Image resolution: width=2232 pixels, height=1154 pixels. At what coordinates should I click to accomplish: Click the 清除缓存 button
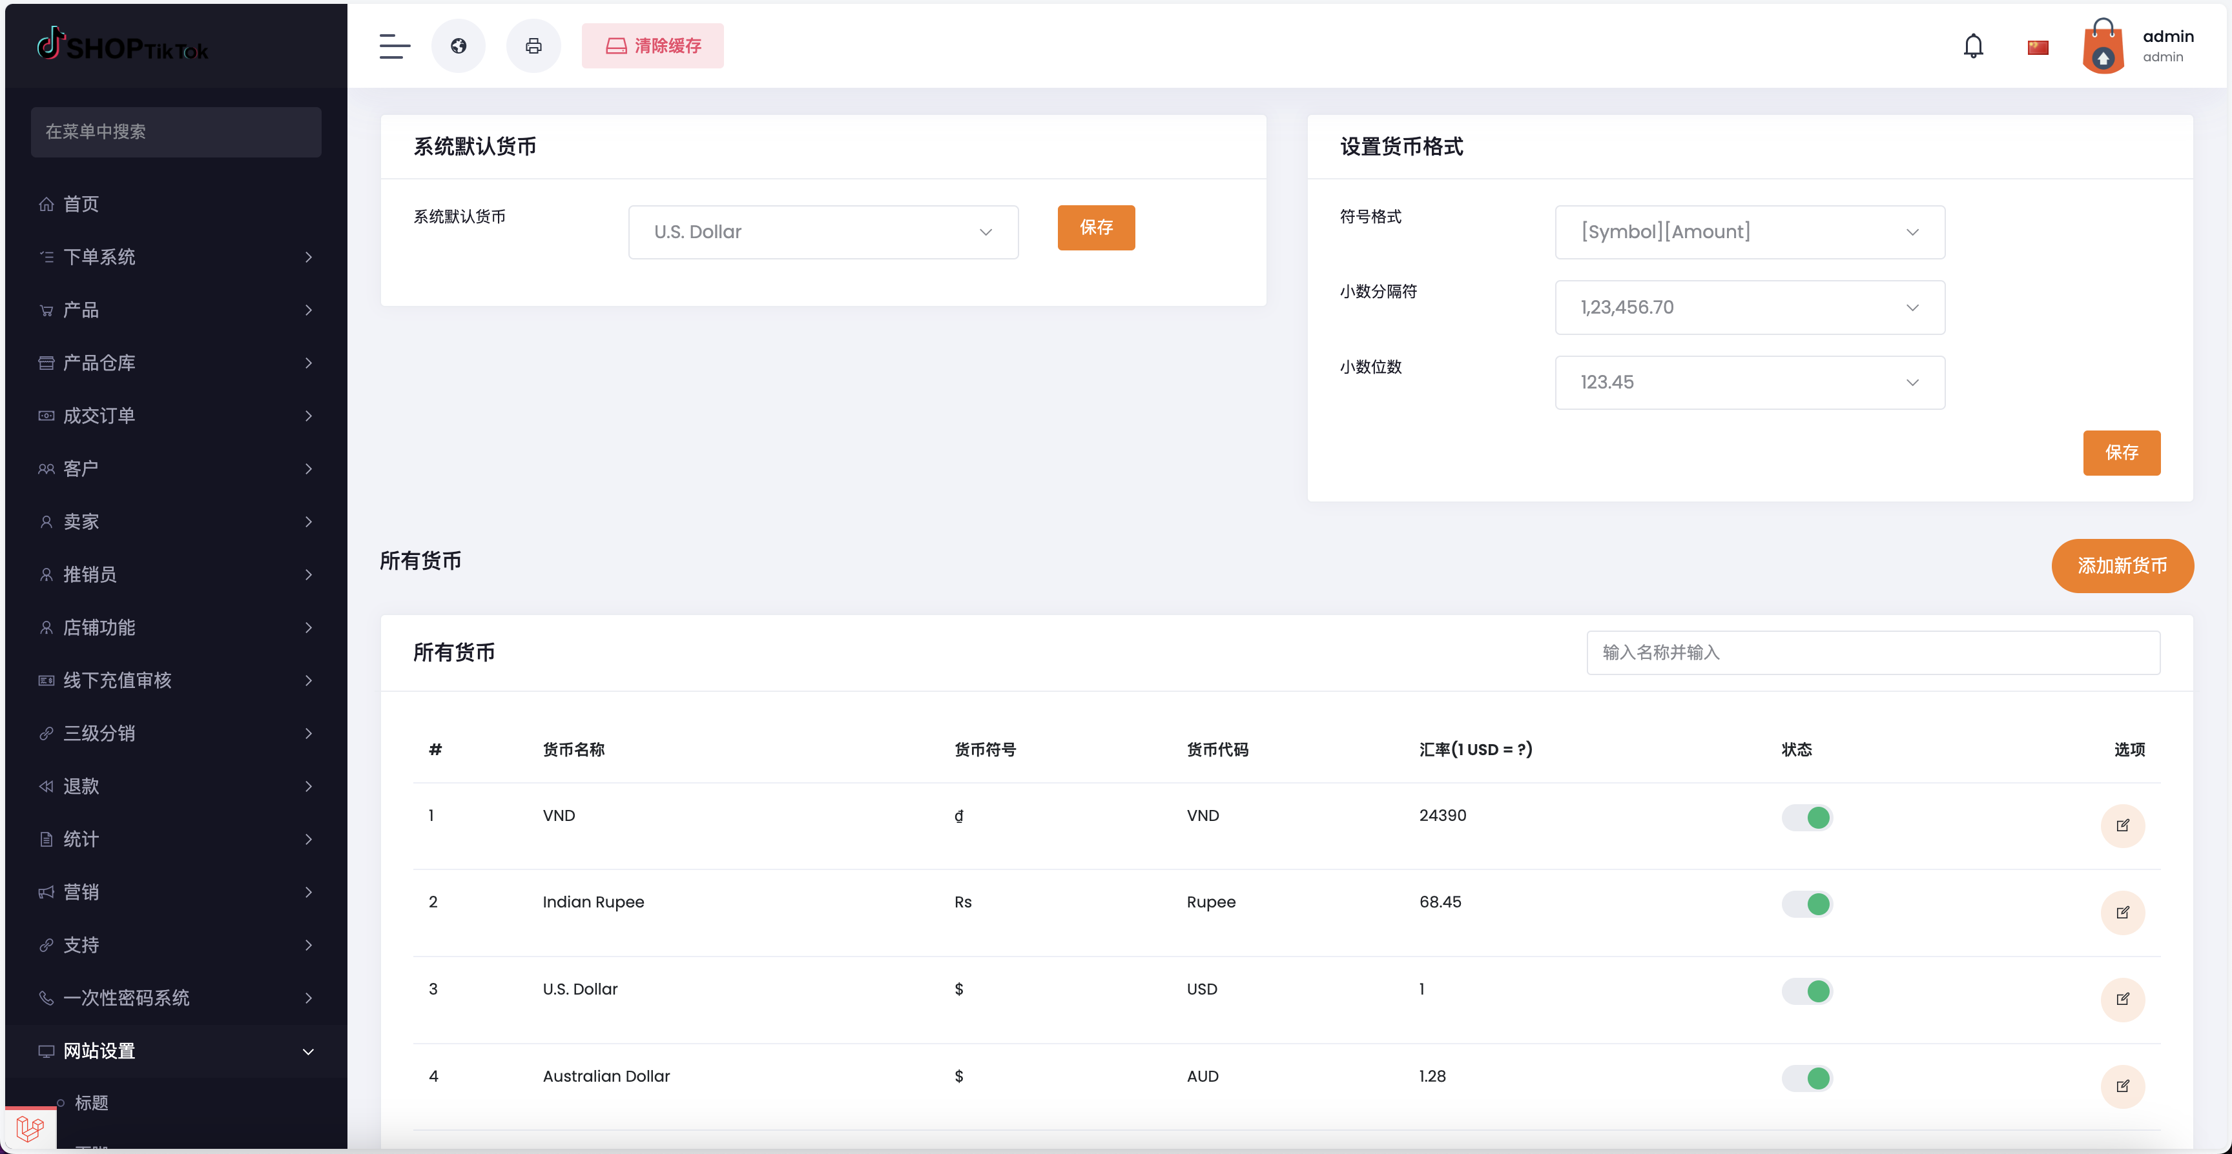pos(652,46)
